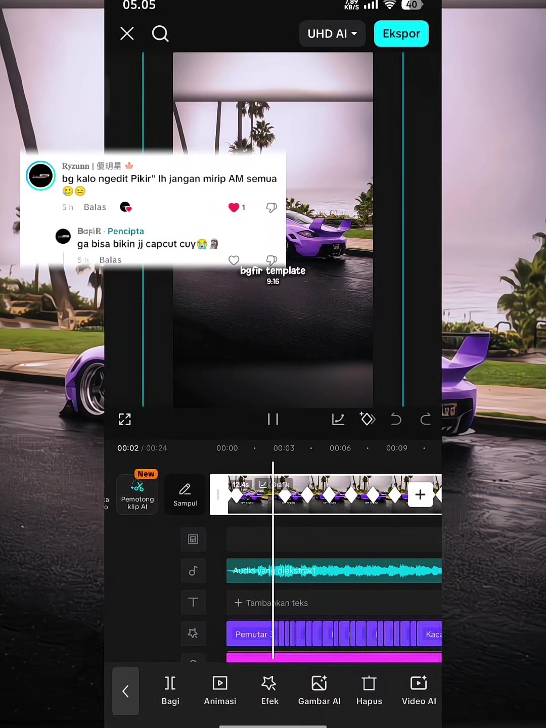The width and height of the screenshot is (546, 728).
Task: Select the Pemutar effect clip
Action: click(x=251, y=634)
